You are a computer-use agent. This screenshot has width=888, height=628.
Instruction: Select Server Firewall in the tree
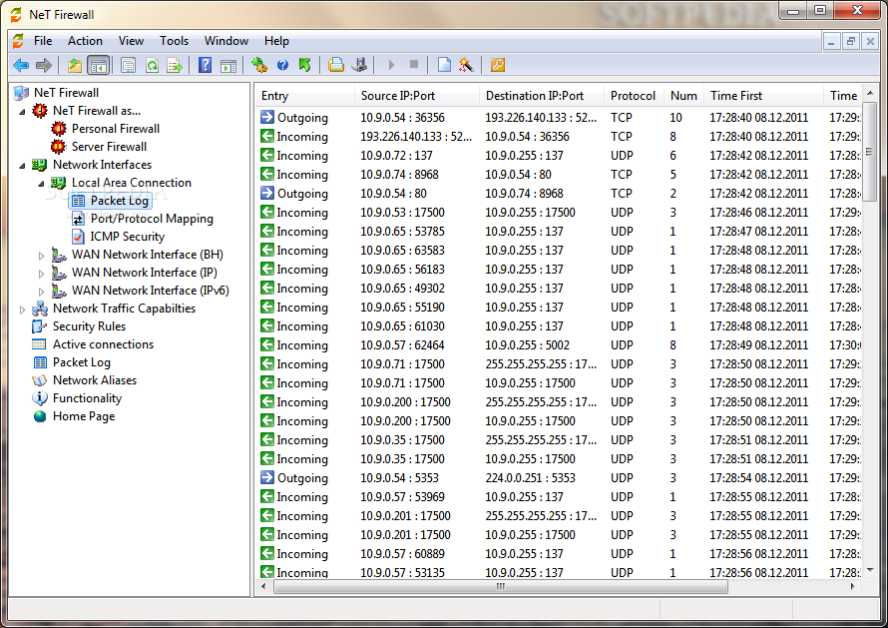click(109, 147)
